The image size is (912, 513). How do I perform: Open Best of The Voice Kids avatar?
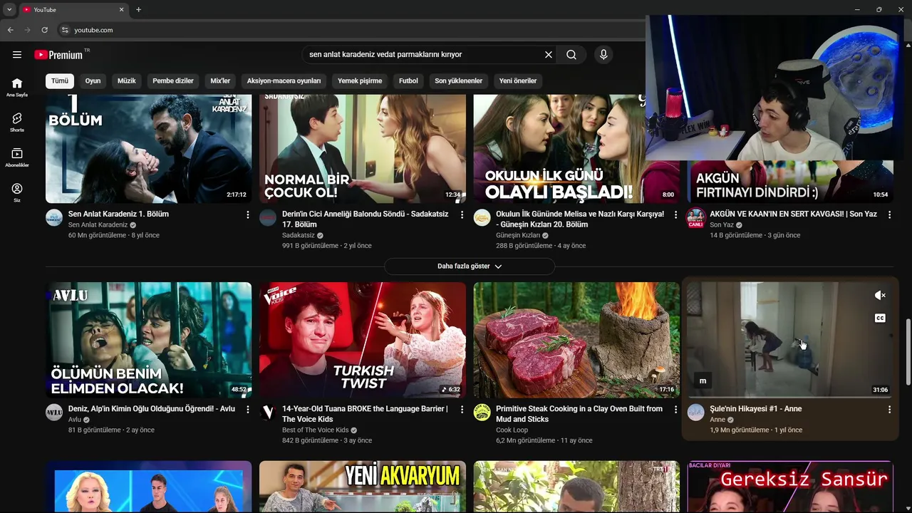coord(268,413)
